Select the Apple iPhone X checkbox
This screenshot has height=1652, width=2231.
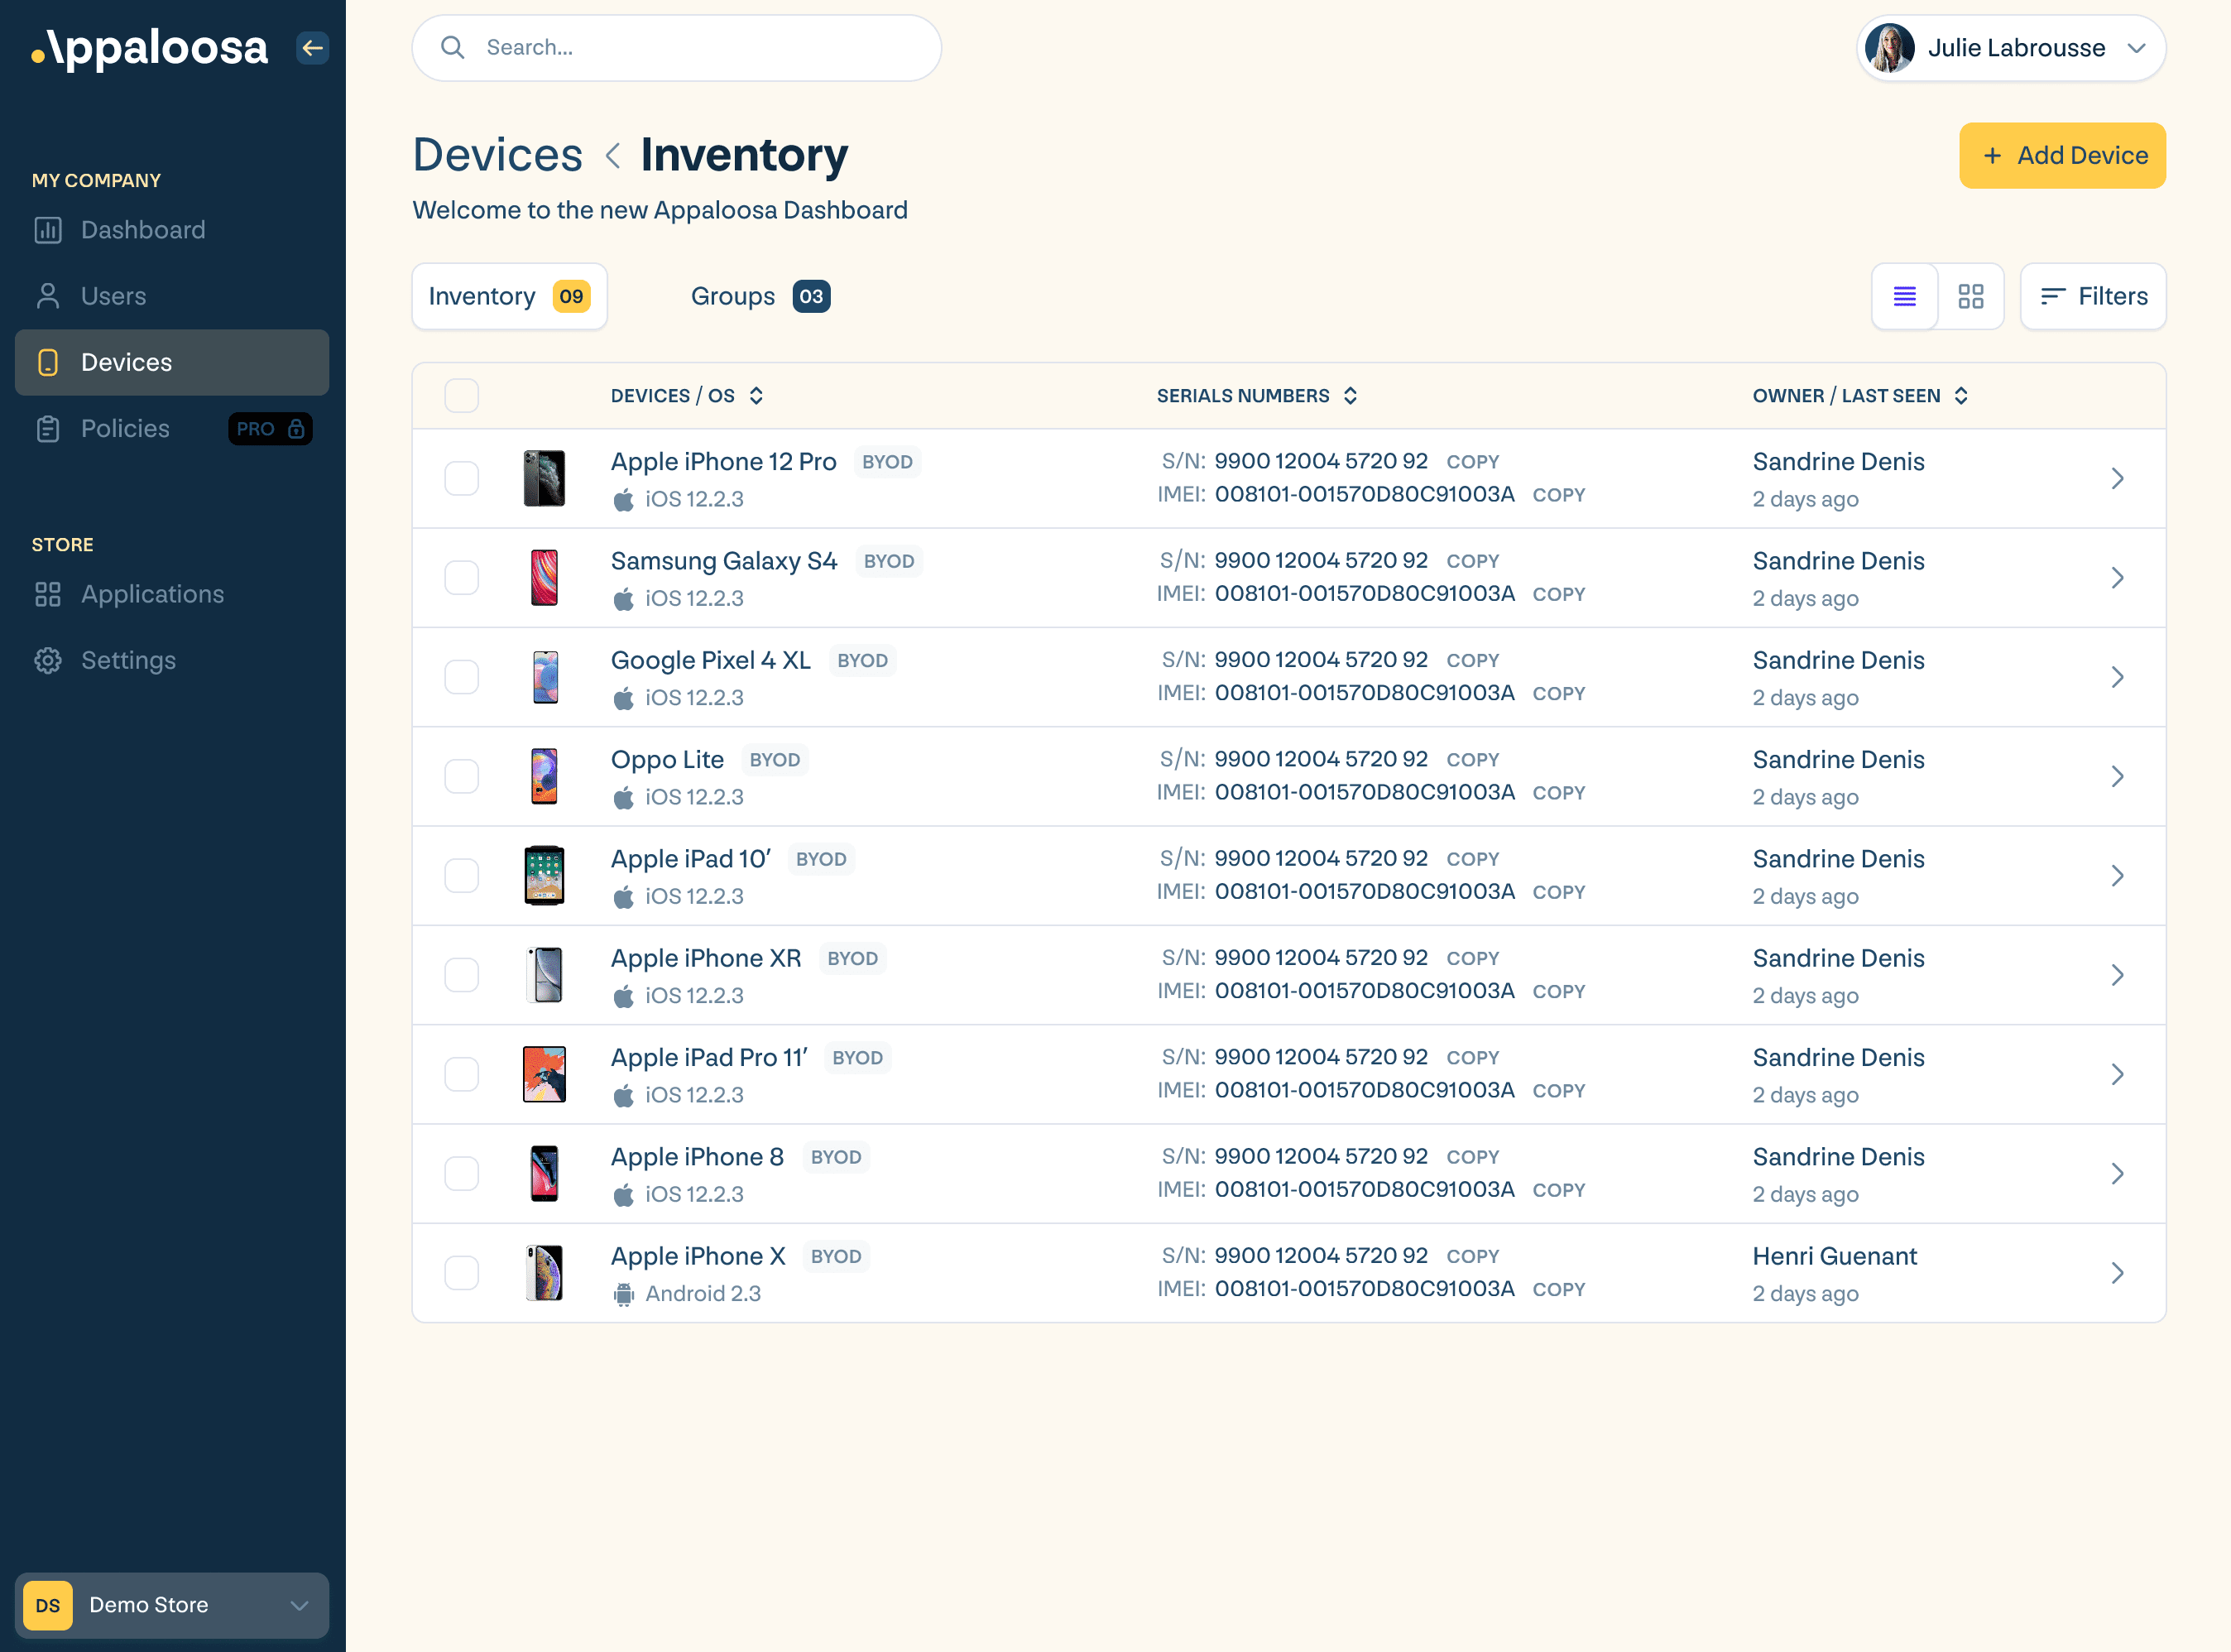tap(462, 1273)
